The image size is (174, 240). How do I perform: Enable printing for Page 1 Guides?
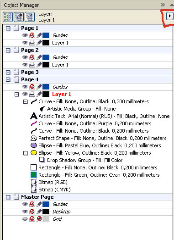pos(32,35)
